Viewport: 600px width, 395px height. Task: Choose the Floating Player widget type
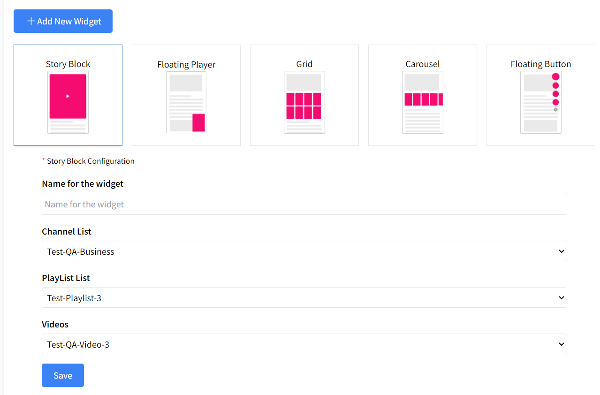coord(186,95)
